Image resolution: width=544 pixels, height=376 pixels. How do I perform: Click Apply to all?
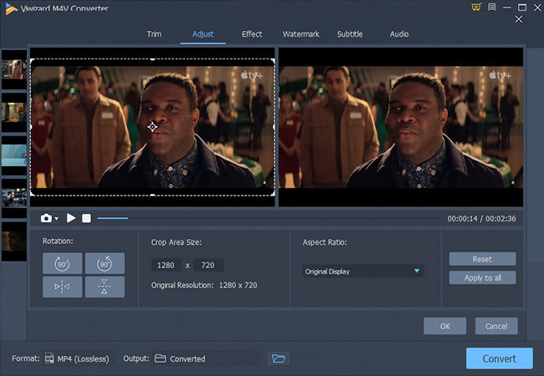tap(482, 277)
